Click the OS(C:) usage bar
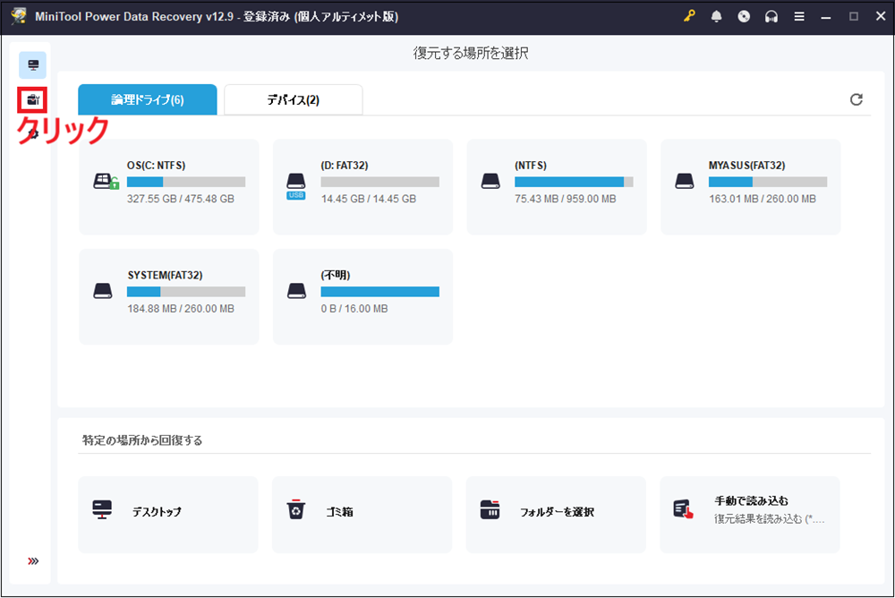This screenshot has width=895, height=598. tap(186, 183)
